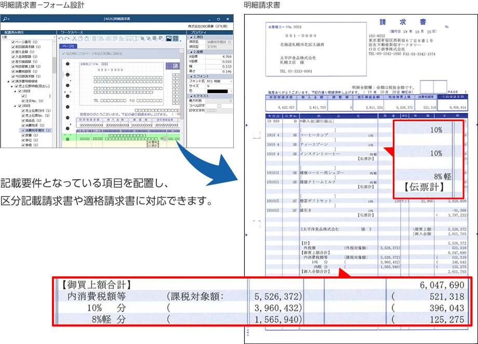The image size is (478, 344).
Task: Select 単位 (1) in the tree
Action: 32,140
